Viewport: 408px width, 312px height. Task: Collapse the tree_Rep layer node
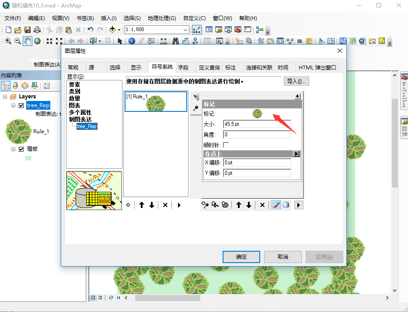pos(13,105)
